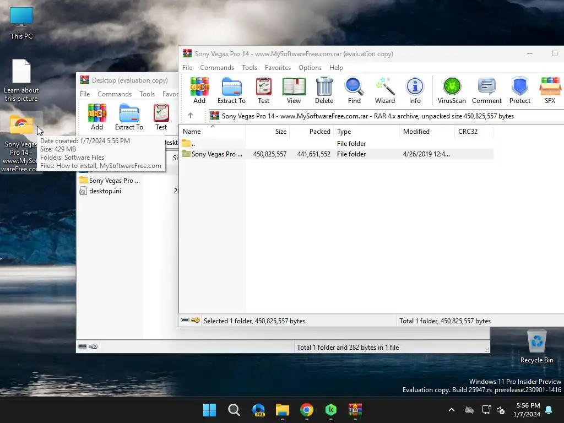Sort by Name column header
The image size is (564, 423).
pos(212,131)
